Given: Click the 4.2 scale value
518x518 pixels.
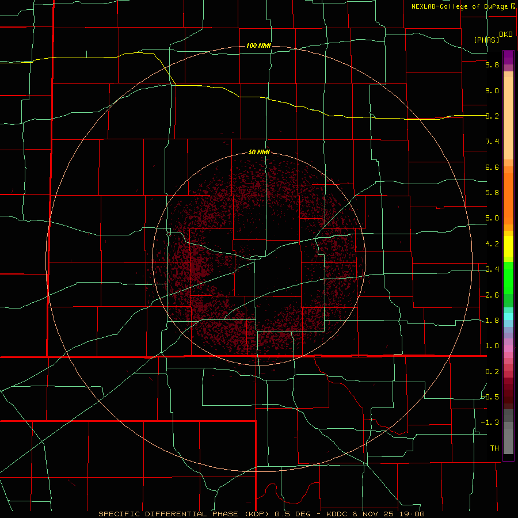Looking at the screenshot, I should point(492,244).
